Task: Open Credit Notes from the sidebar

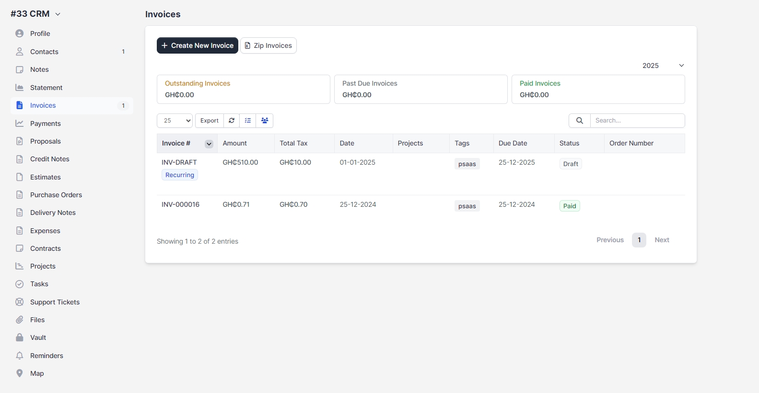Action: (x=49, y=159)
